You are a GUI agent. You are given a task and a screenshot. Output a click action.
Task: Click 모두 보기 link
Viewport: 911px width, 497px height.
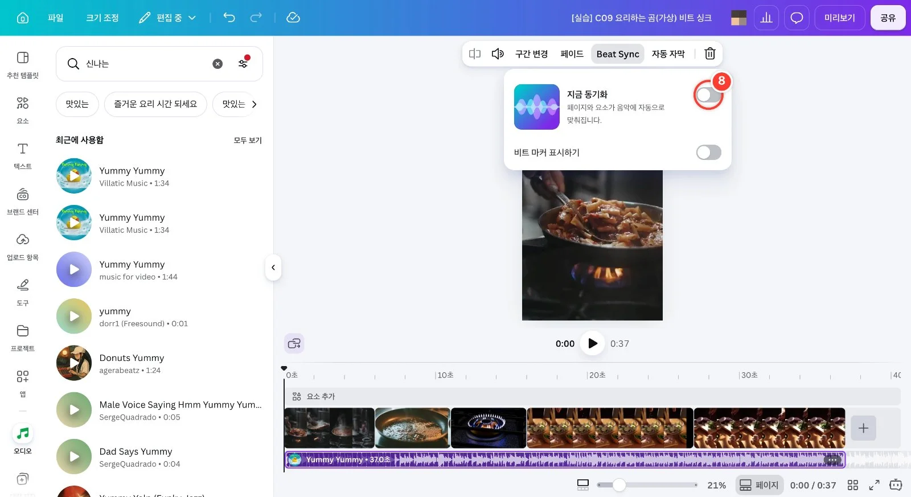248,140
